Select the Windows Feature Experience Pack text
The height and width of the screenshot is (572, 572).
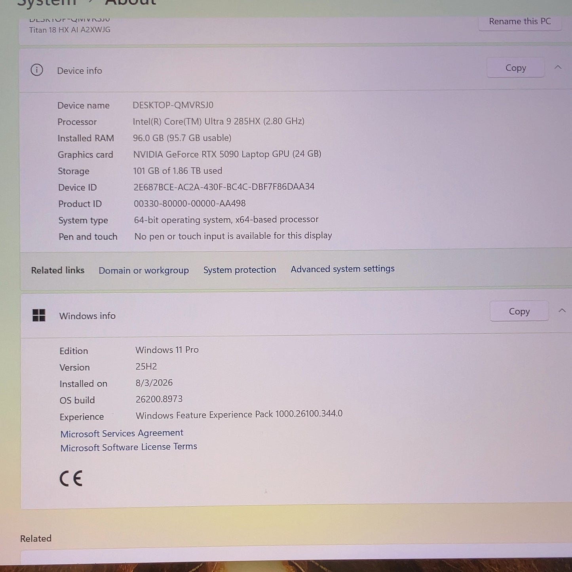(239, 414)
